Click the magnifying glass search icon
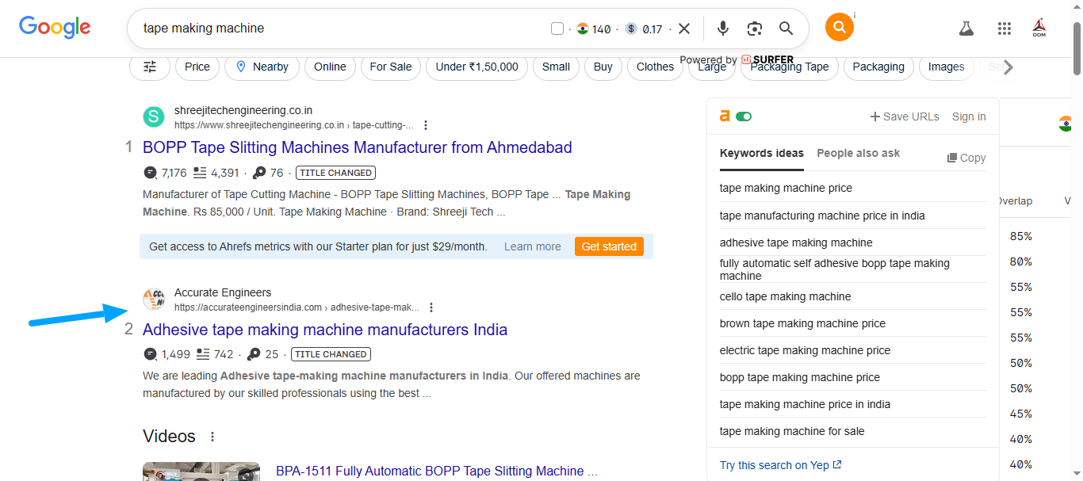The image size is (1083, 481). click(x=786, y=29)
